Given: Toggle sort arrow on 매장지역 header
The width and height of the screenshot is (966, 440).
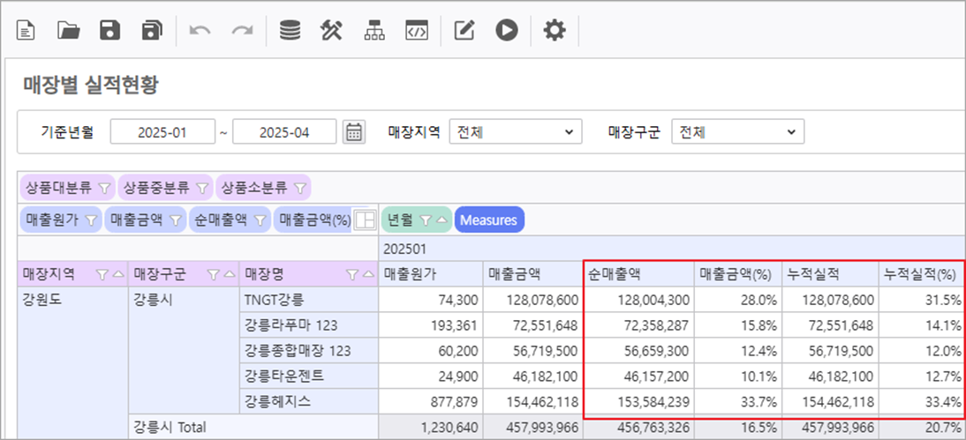Looking at the screenshot, I should (118, 274).
